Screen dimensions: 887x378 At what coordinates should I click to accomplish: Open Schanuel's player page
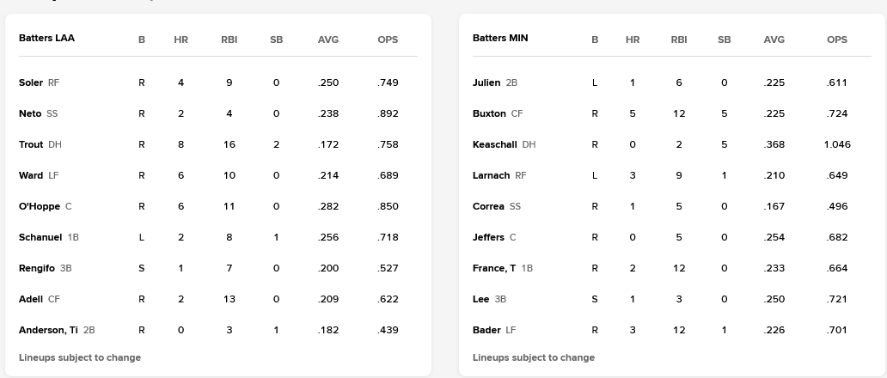coord(40,237)
